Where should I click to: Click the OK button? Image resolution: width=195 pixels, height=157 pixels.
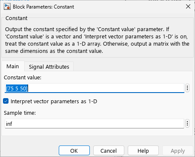coord(74,151)
